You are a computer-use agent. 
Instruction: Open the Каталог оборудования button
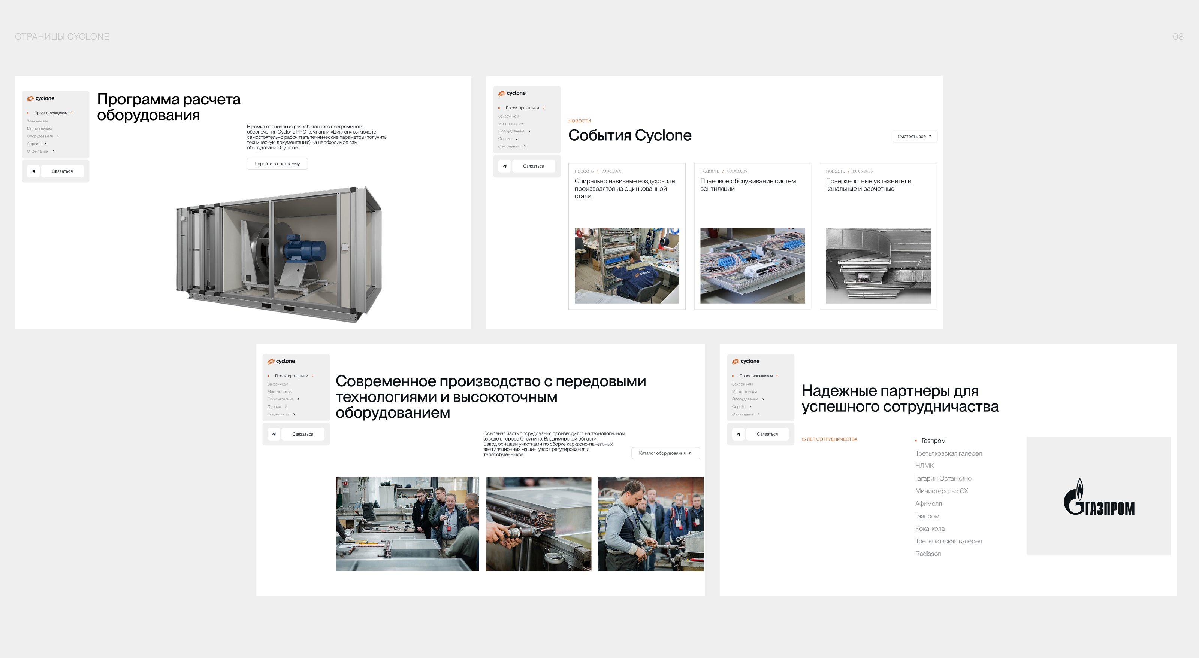[x=665, y=453]
